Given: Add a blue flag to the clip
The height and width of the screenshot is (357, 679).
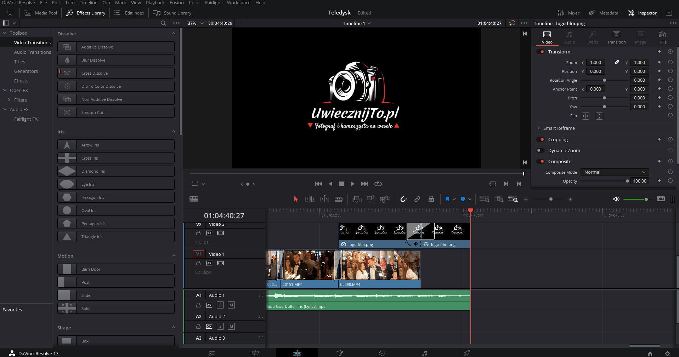Looking at the screenshot, I should tap(447, 199).
